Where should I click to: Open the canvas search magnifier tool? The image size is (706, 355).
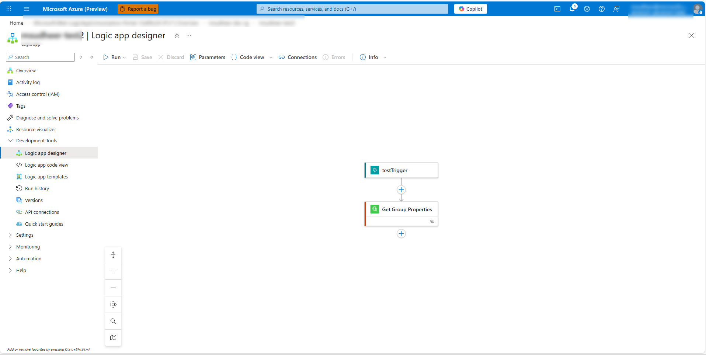[x=113, y=321]
